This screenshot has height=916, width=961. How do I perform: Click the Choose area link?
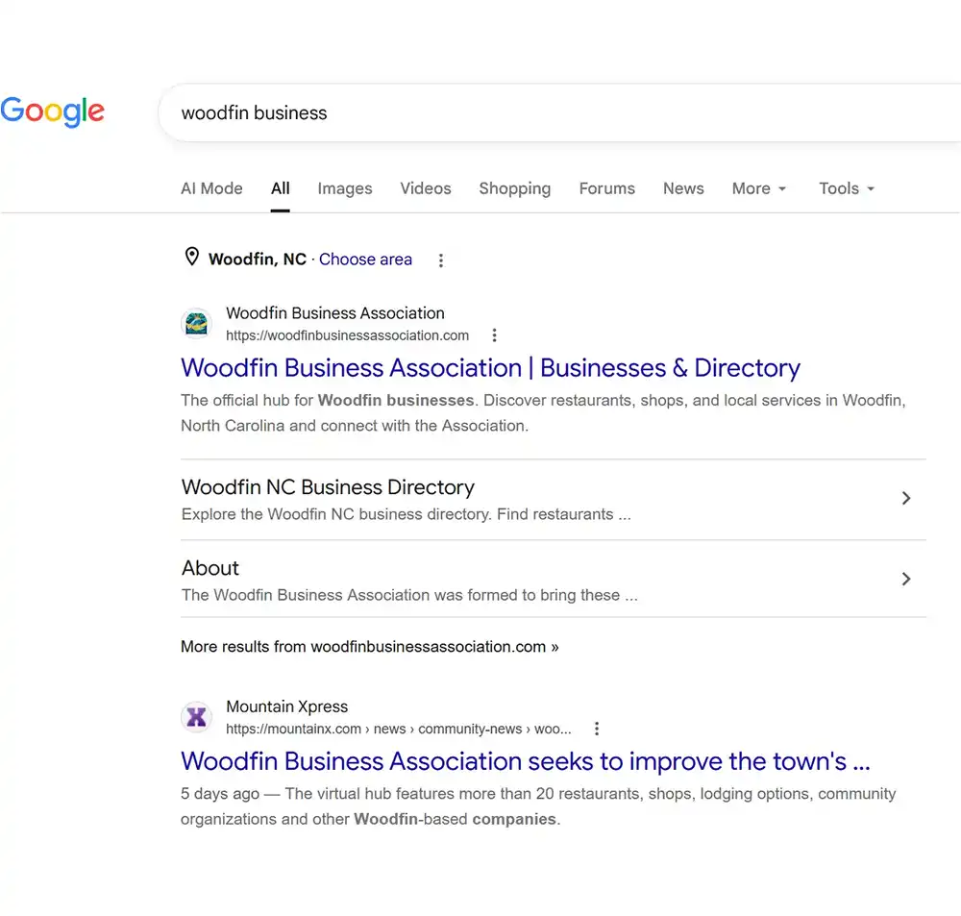tap(365, 260)
